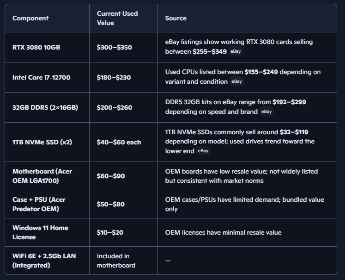This screenshot has width=345, height=280.
Task: Click the $40–$60 each value
Action: pyautogui.click(x=119, y=142)
